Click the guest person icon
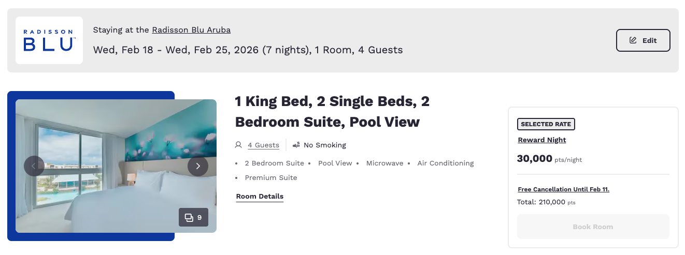This screenshot has width=685, height=255. click(x=238, y=145)
